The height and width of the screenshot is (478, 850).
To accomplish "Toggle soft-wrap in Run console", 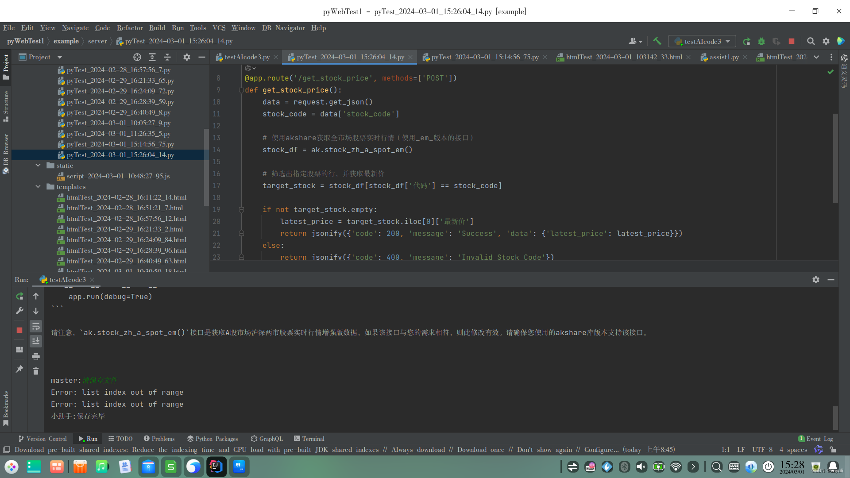I will pyautogui.click(x=36, y=326).
